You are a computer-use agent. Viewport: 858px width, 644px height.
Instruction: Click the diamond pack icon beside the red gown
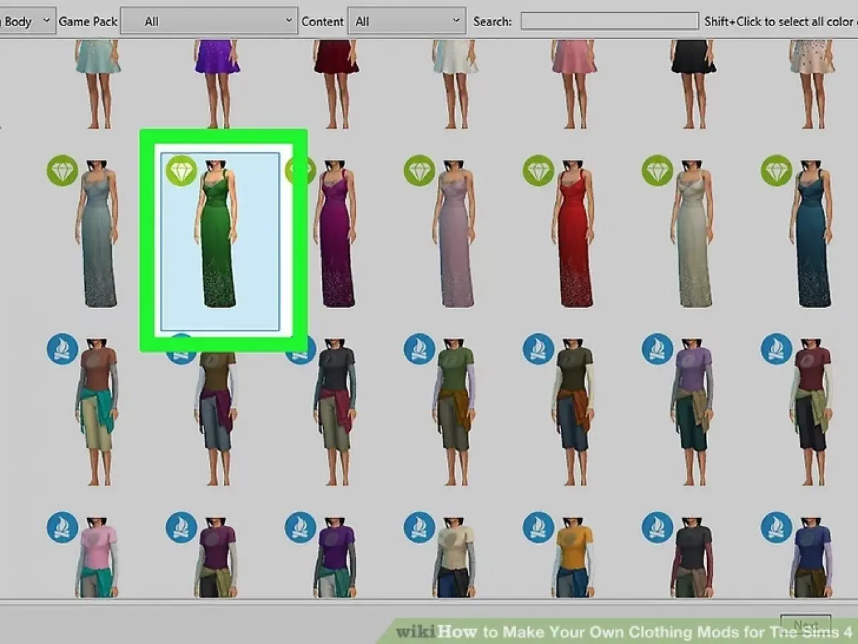(x=538, y=171)
